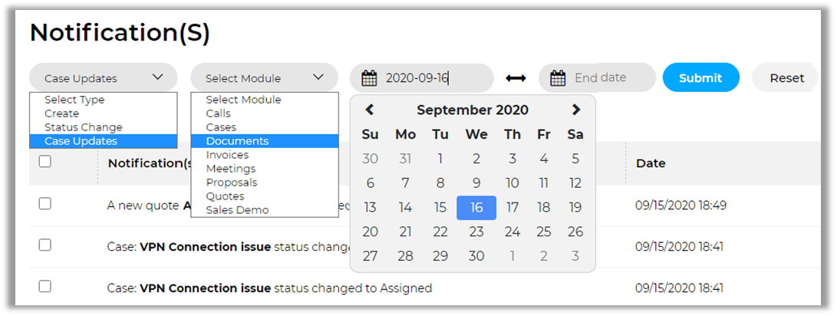Go to next month in calendar
Screen dimensions: 837x316
pyautogui.click(x=576, y=110)
